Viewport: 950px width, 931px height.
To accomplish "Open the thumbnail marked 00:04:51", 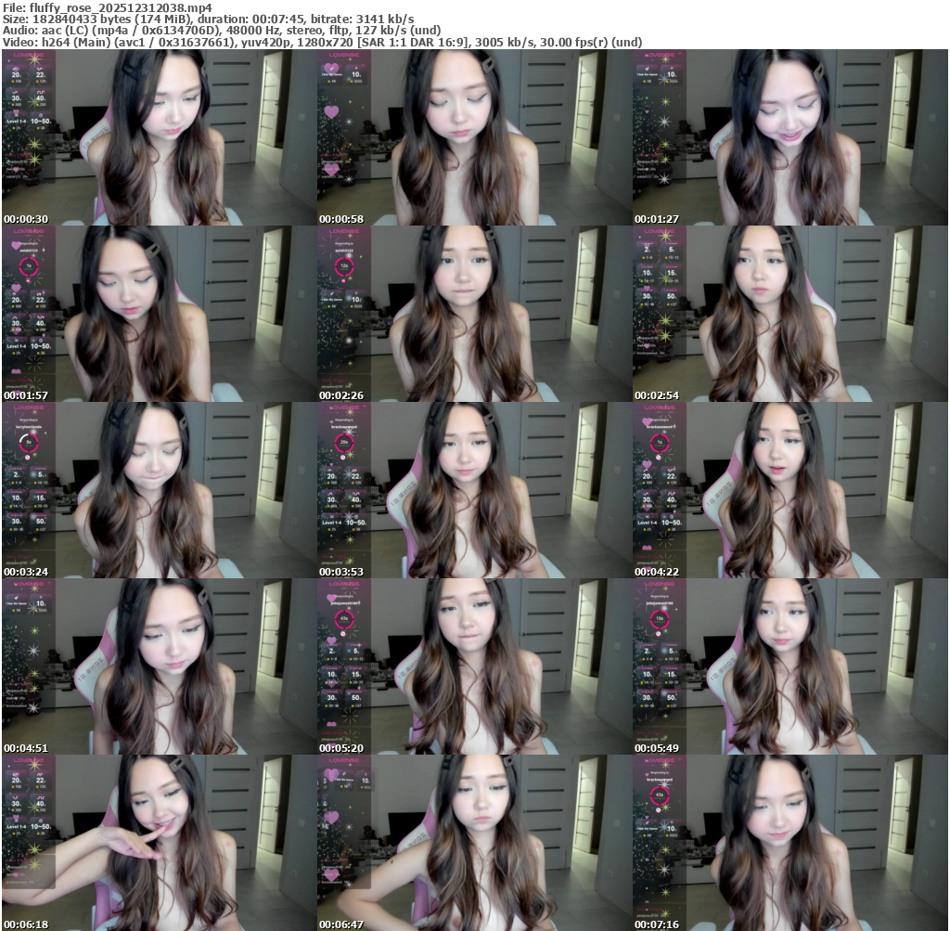I will [x=159, y=666].
